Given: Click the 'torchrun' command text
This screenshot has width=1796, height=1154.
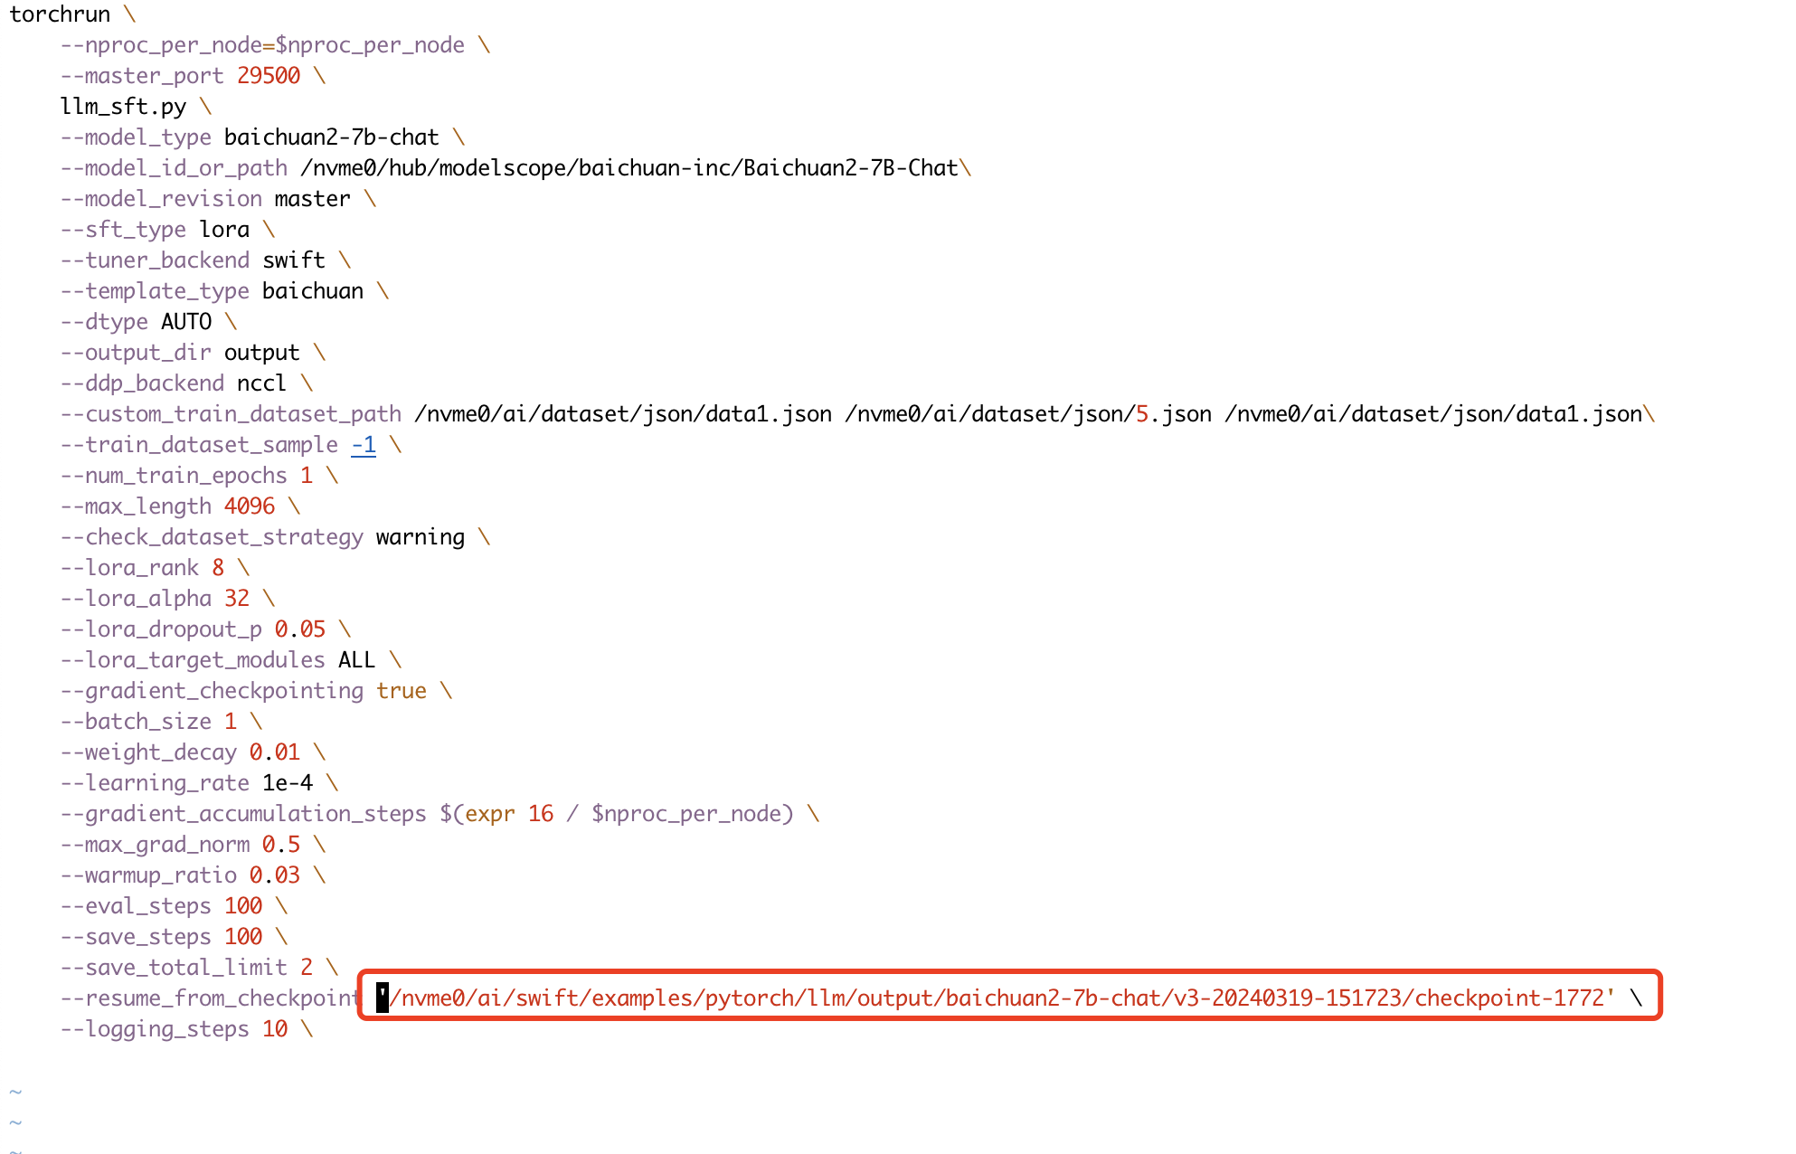Looking at the screenshot, I should point(60,14).
